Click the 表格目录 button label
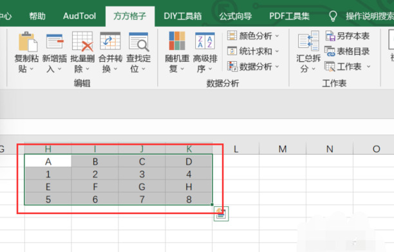394x252 pixels. (353, 51)
